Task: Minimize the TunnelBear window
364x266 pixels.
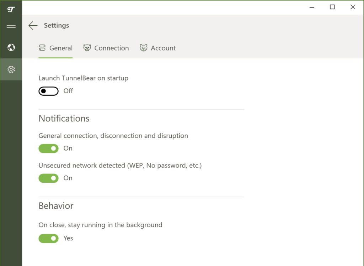Action: (312, 7)
